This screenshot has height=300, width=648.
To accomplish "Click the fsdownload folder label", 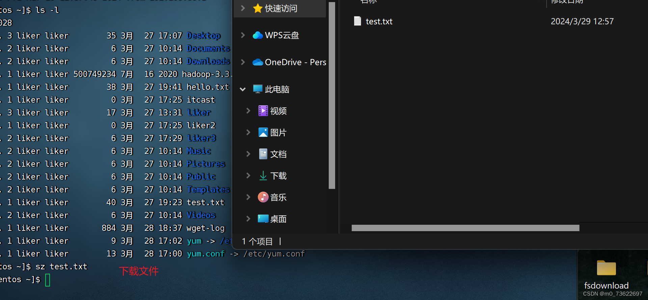I will 606,285.
